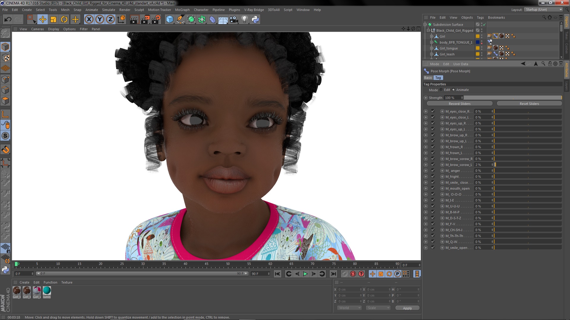Toggle M_brow_up_R checkbox
The height and width of the screenshot is (320, 570).
[x=433, y=135]
